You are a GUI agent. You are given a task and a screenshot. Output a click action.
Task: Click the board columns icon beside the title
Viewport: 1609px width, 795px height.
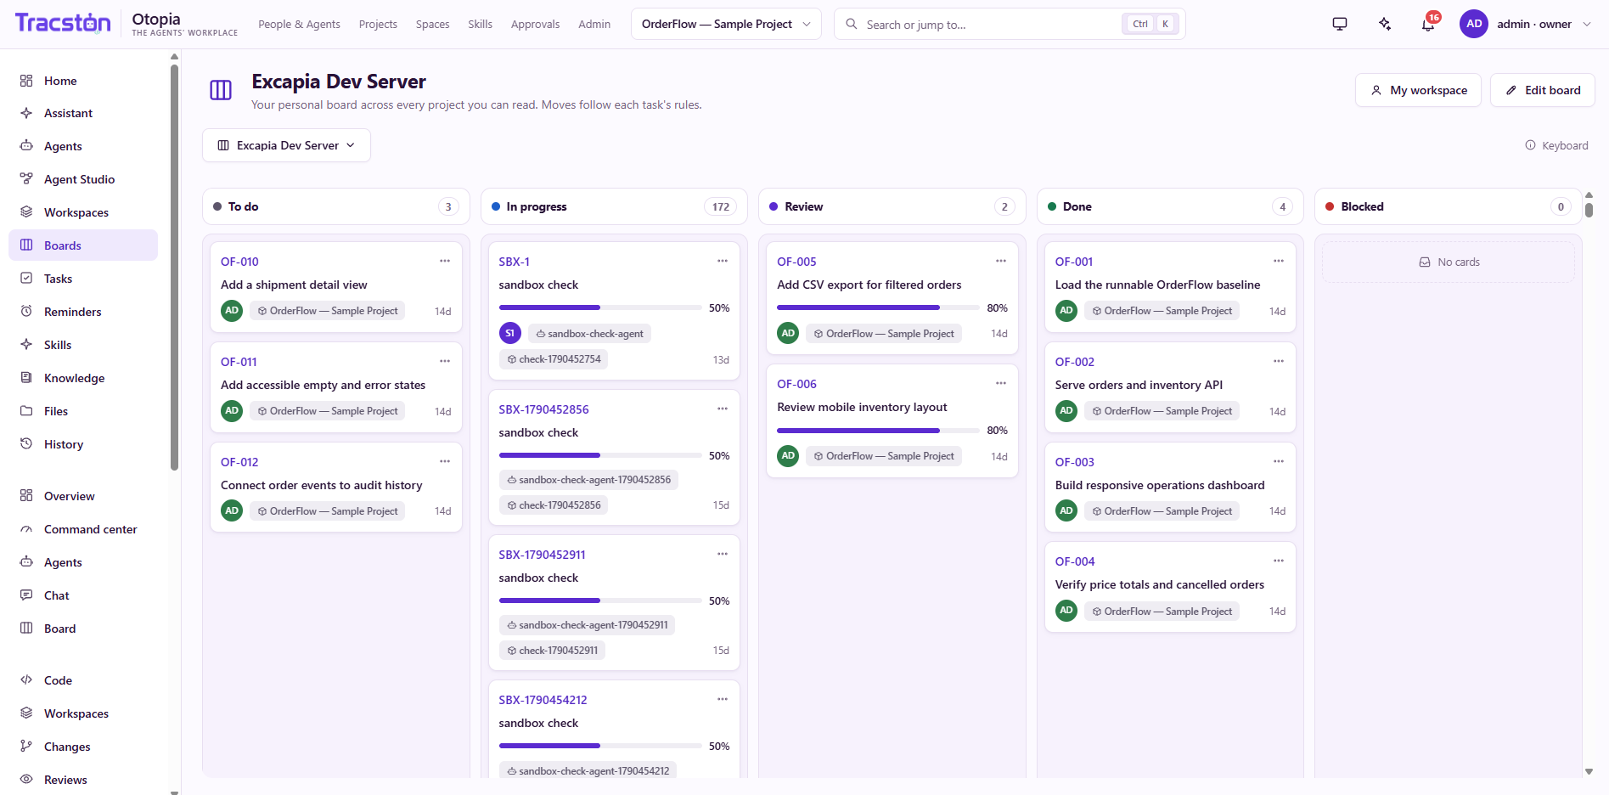(221, 90)
